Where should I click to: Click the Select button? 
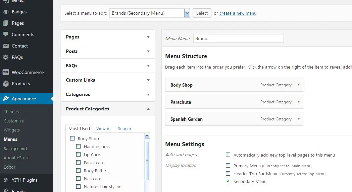(x=202, y=13)
